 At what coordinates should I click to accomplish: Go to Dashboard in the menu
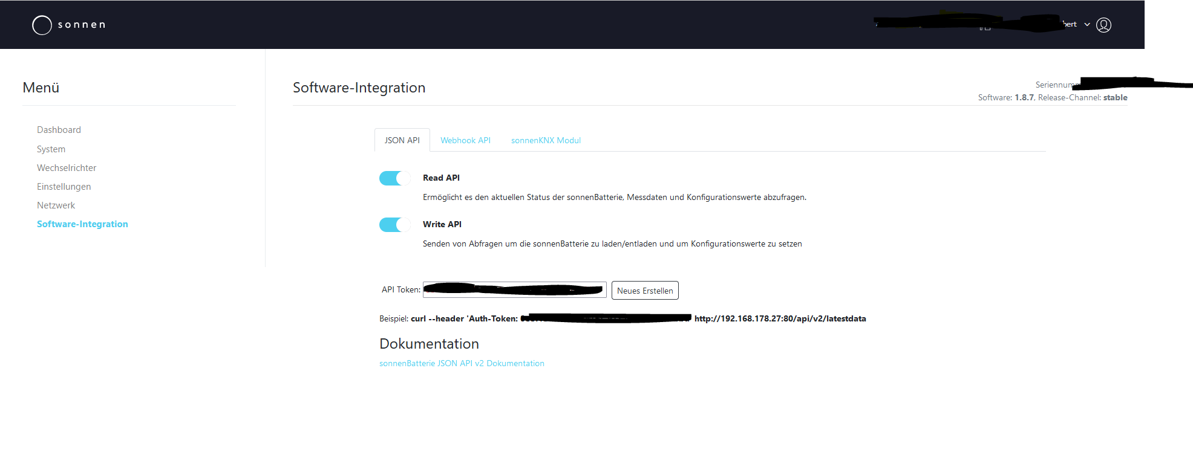(59, 130)
